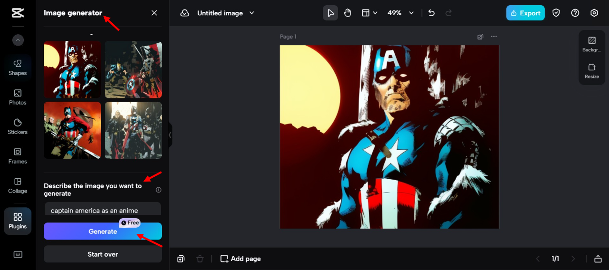Open the layout options icon
The width and height of the screenshot is (609, 270).
coord(366,13)
